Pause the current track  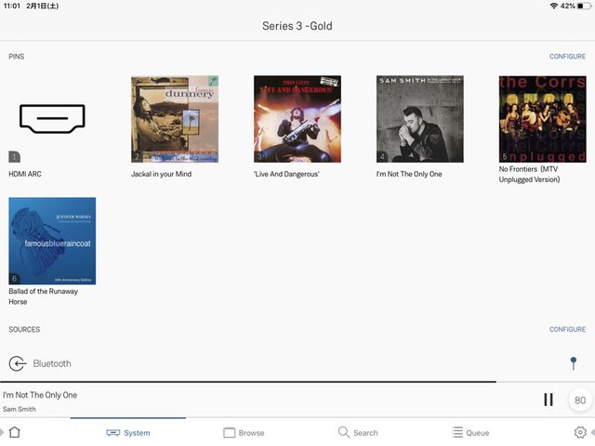tap(548, 400)
